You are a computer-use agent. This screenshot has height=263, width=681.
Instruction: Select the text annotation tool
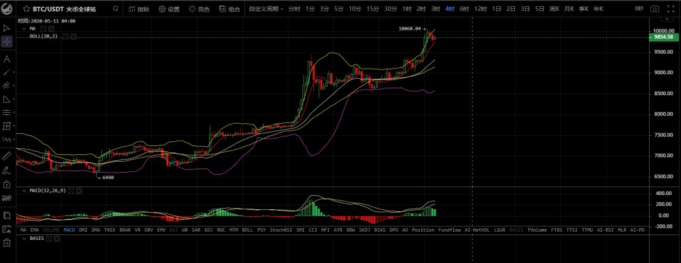[x=7, y=59]
